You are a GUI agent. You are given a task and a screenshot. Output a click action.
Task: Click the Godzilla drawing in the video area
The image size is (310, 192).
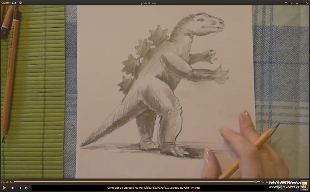155,85
